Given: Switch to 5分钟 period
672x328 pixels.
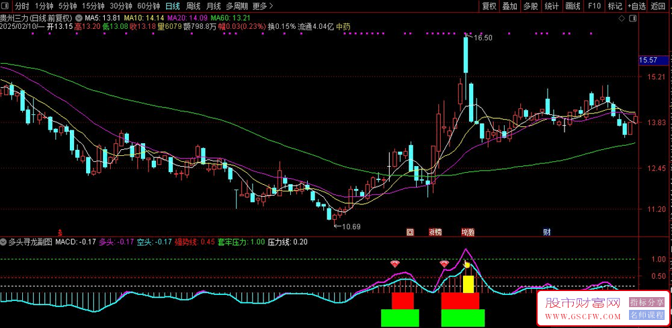Looking at the screenshot, I should (x=67, y=6).
